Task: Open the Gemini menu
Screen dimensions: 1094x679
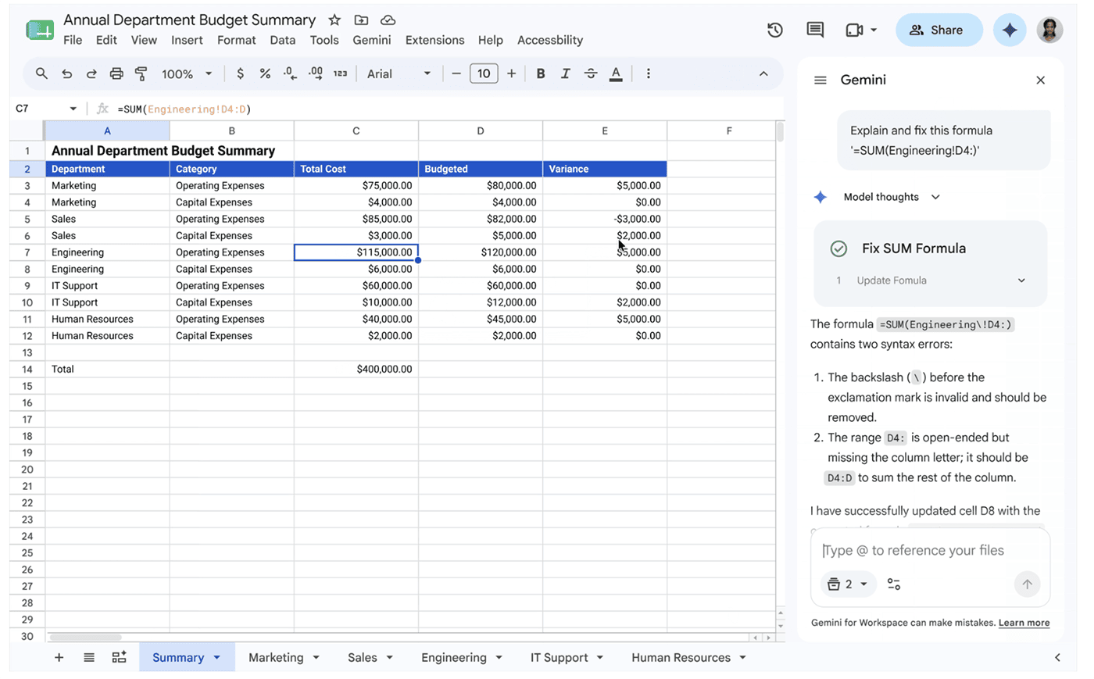Action: (x=371, y=40)
